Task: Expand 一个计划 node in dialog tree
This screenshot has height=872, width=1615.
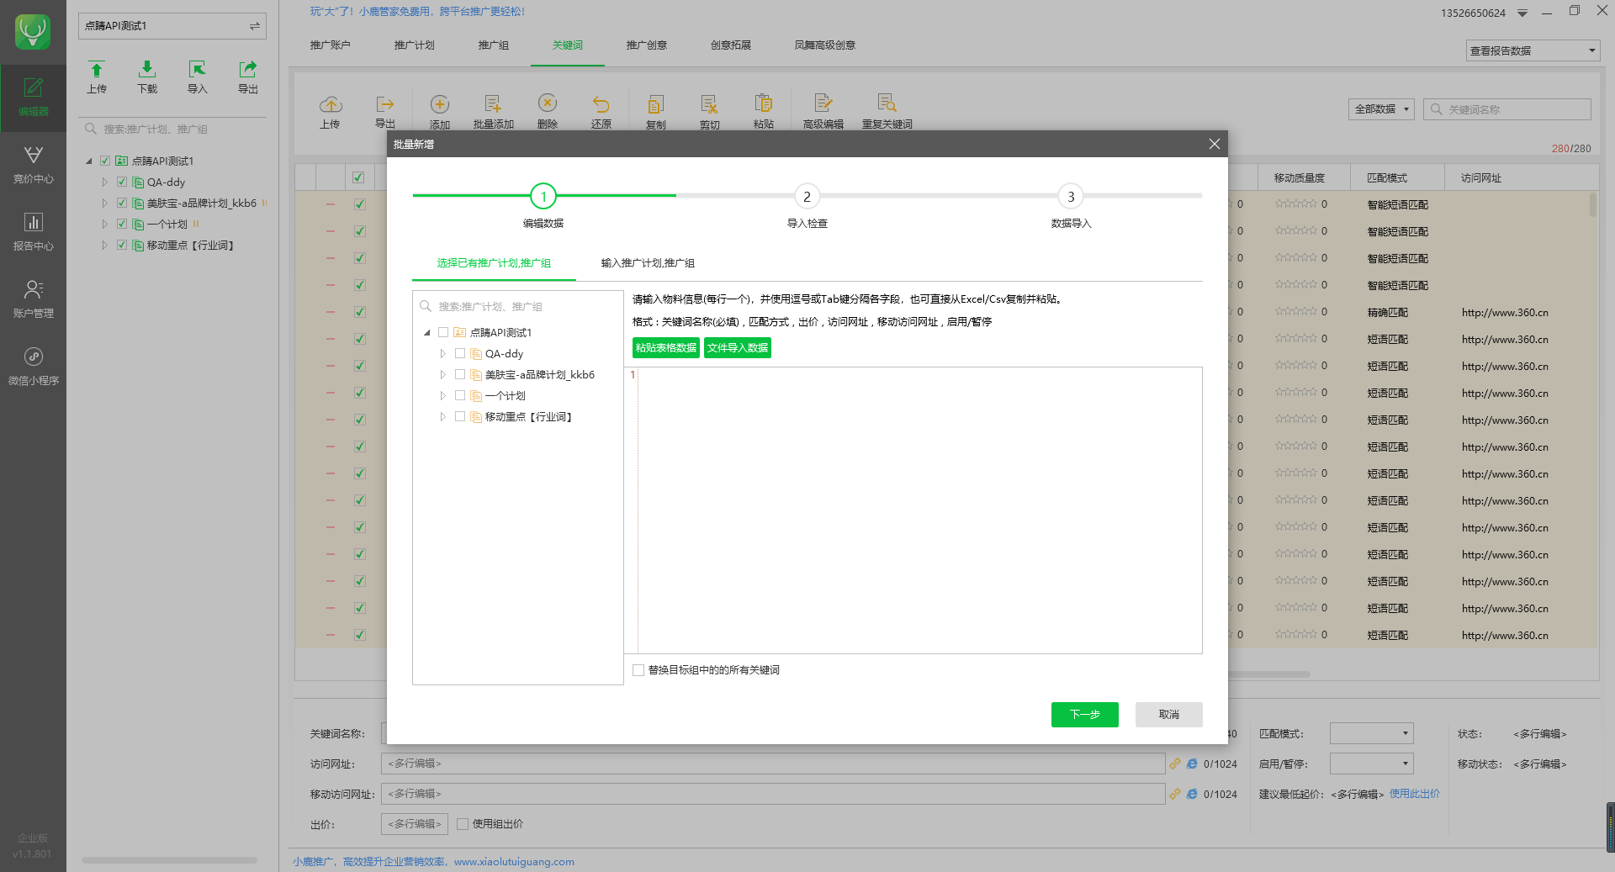Action: point(442,395)
